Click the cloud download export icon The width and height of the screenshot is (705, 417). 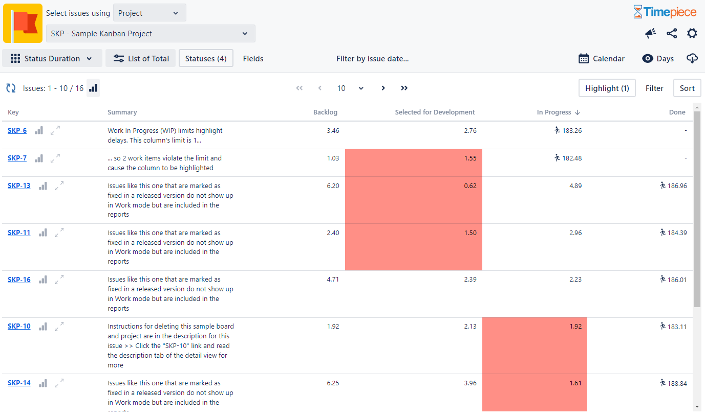tap(692, 59)
